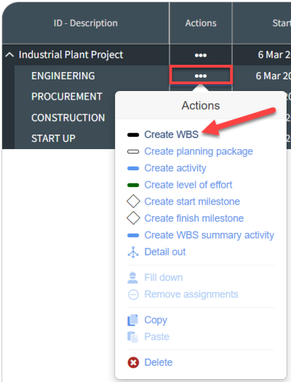Click the red Delete X icon
This screenshot has height=382, width=291.
pos(133,362)
